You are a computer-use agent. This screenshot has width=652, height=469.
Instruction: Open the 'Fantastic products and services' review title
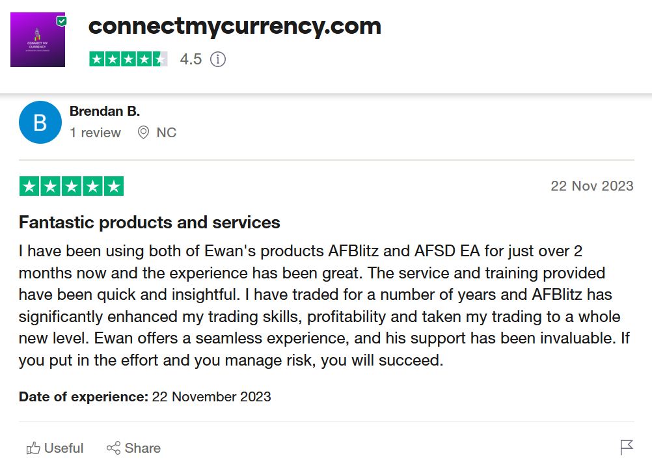tap(150, 222)
